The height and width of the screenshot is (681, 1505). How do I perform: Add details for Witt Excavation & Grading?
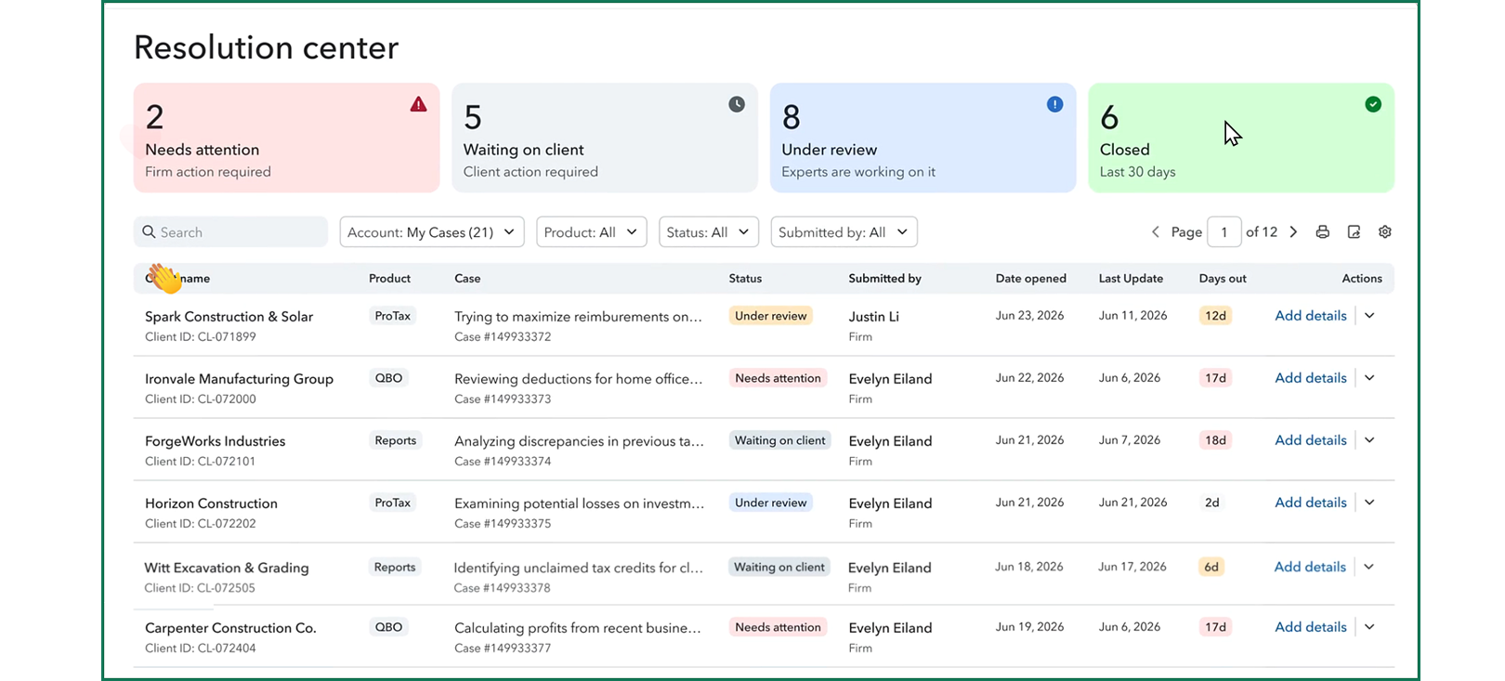point(1310,567)
